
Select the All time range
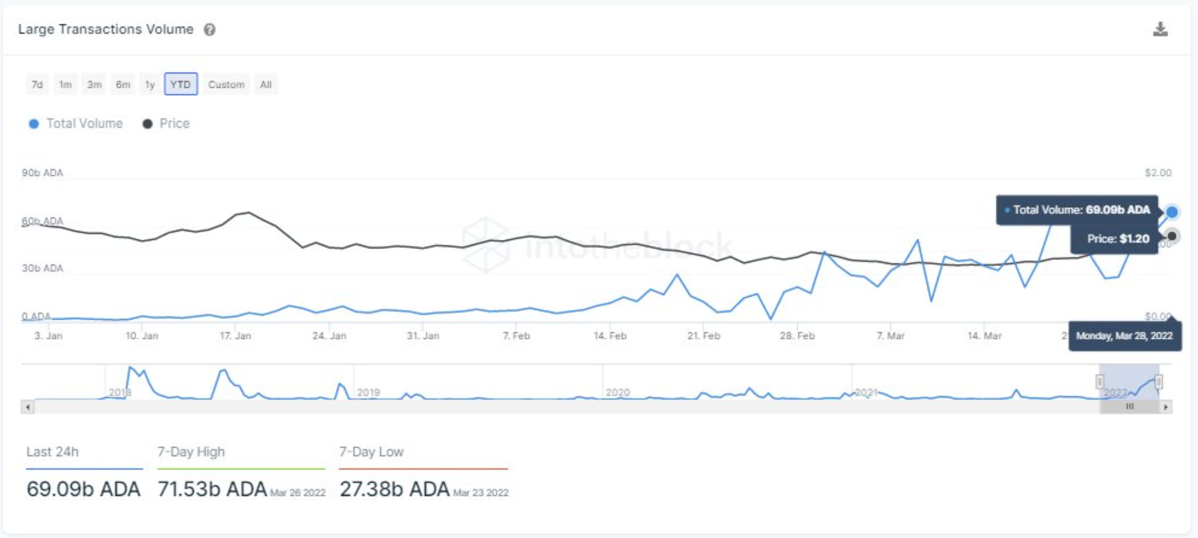tap(266, 84)
